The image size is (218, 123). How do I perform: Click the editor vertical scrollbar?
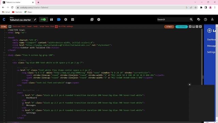(x=202, y=56)
